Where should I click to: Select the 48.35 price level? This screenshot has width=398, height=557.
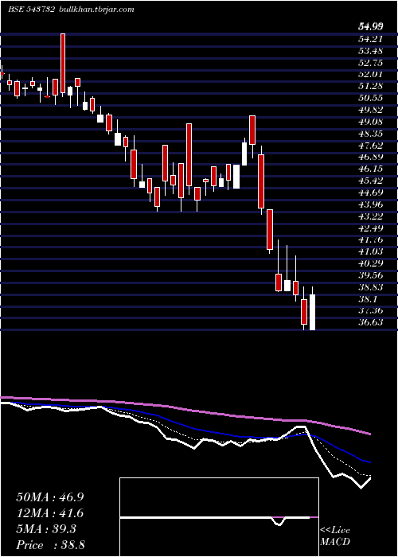371,134
